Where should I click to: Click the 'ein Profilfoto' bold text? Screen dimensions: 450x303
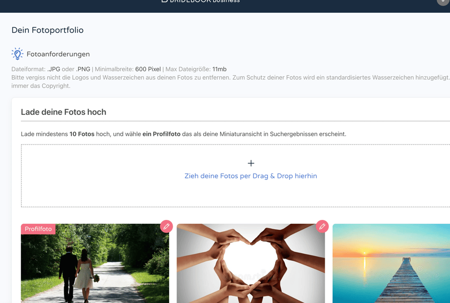click(x=161, y=134)
